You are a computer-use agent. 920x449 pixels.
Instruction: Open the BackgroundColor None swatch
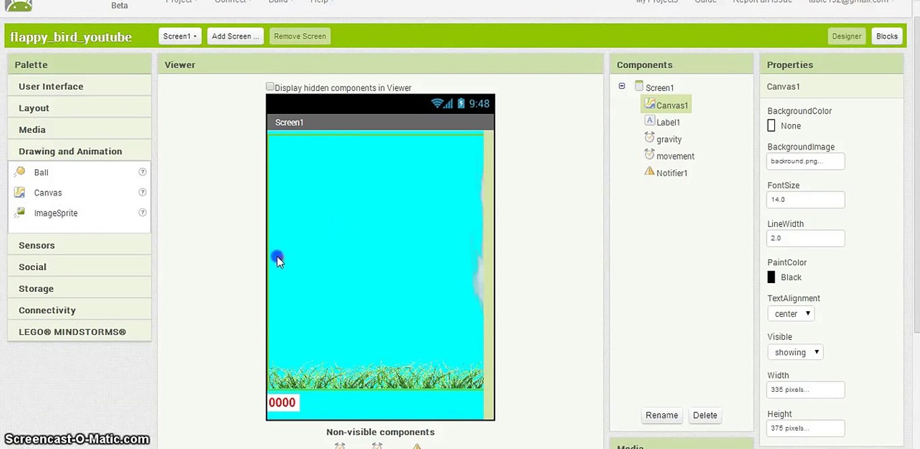point(771,126)
